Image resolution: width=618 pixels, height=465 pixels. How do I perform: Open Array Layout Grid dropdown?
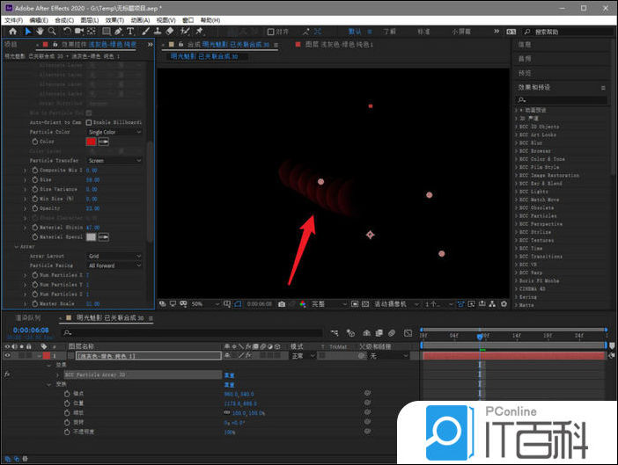(114, 256)
